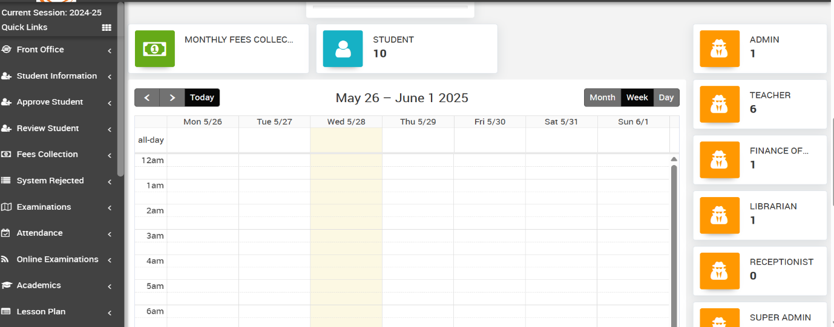This screenshot has height=327, width=834.
Task: Click the Today button on calendar
Action: [202, 98]
